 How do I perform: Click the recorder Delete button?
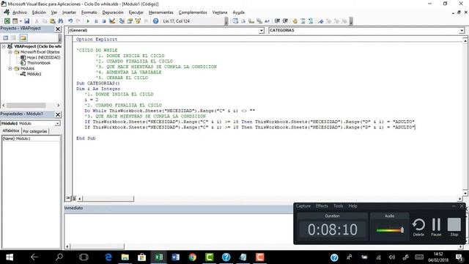point(418,227)
